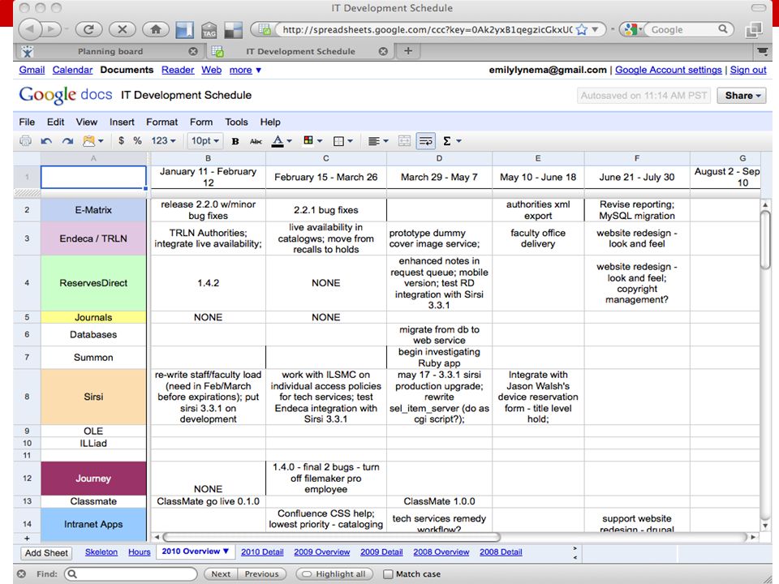Open the Share dropdown button
This screenshot has height=584, width=779.
click(x=741, y=96)
